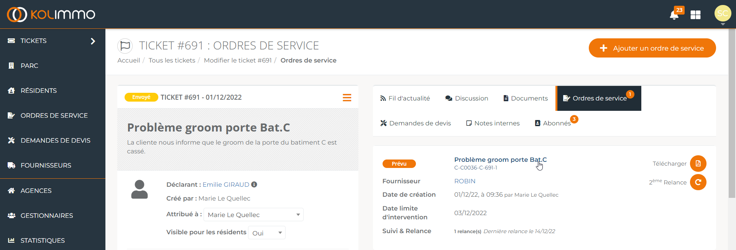Click the Kolimmo logo

51,15
